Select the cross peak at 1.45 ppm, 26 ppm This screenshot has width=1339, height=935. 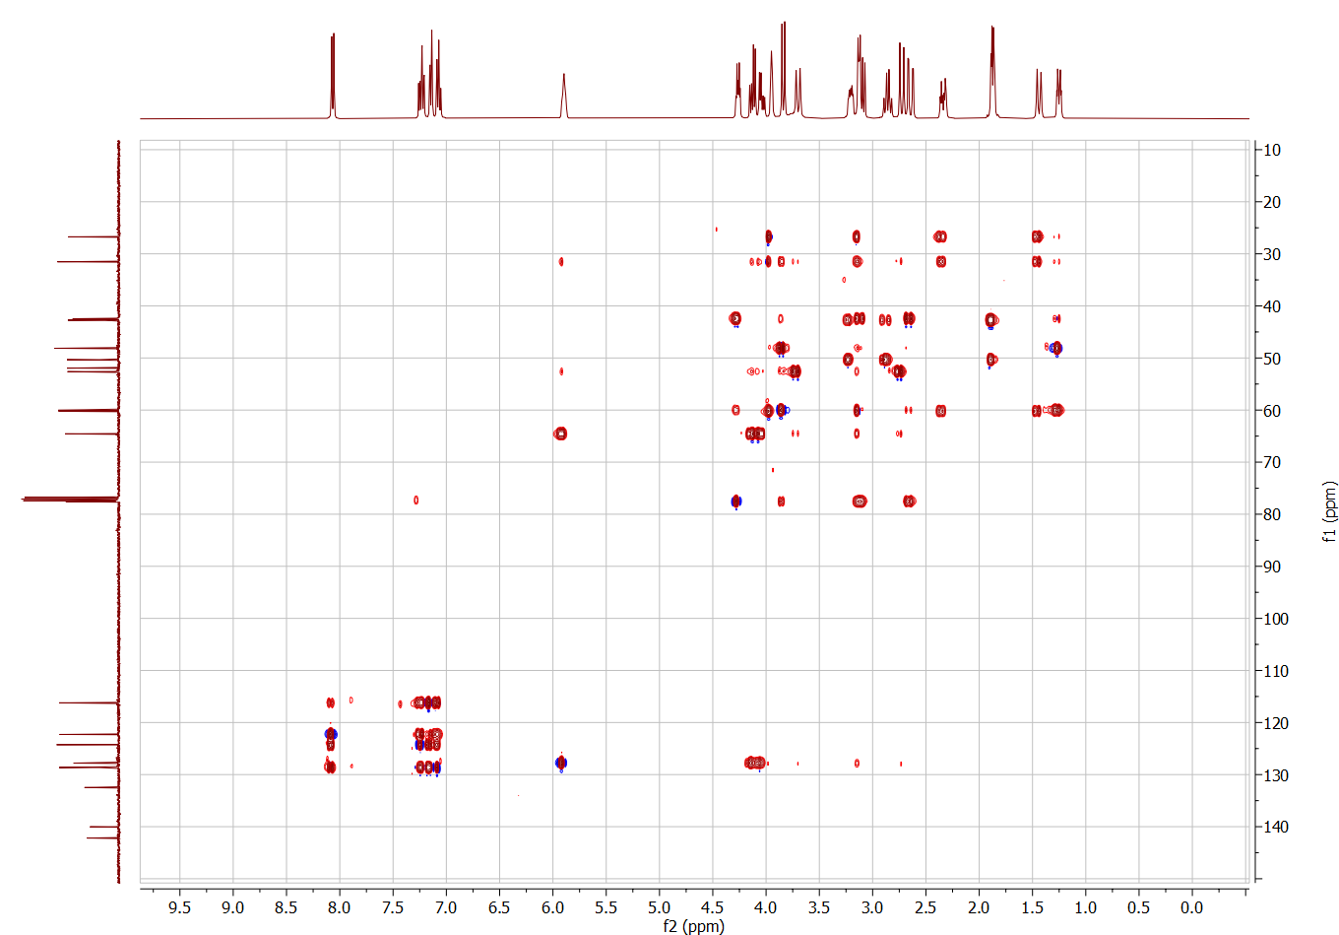(1037, 236)
